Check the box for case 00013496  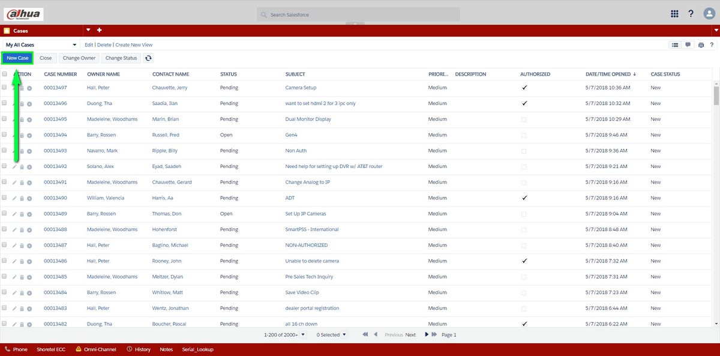coord(5,103)
